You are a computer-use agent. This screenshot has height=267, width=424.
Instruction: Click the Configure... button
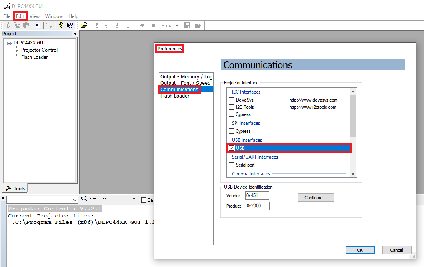[315, 198]
